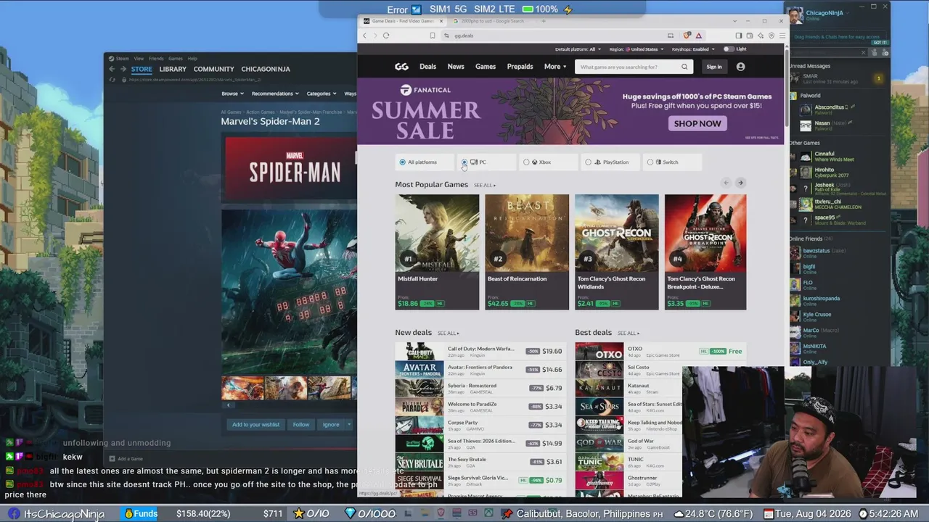This screenshot has width=929, height=522.
Task: Open Call of Duty: Modern Warfare deal row
Action: [x=480, y=352]
